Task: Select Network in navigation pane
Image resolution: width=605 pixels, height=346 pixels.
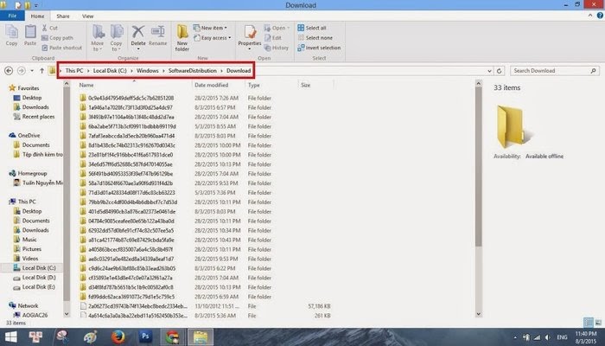Action: tap(23, 305)
